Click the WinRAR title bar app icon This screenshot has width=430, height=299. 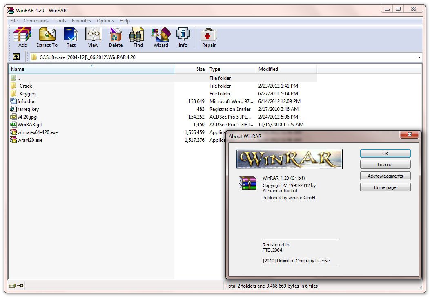point(11,11)
